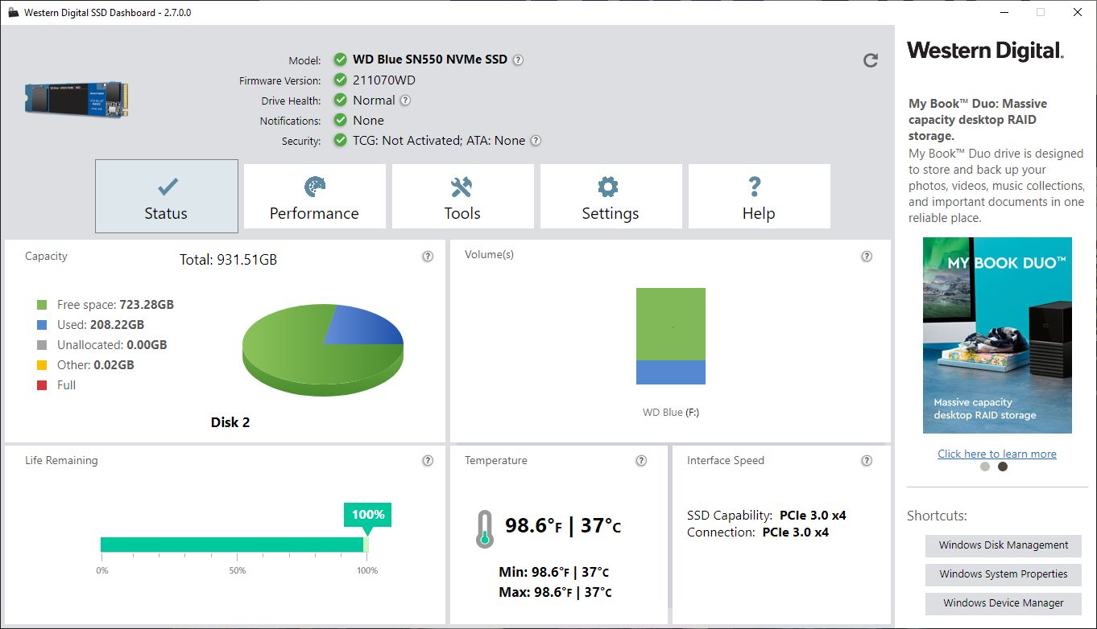Close the SSD Dashboard window
Image resolution: width=1097 pixels, height=629 pixels.
pyautogui.click(x=1078, y=12)
